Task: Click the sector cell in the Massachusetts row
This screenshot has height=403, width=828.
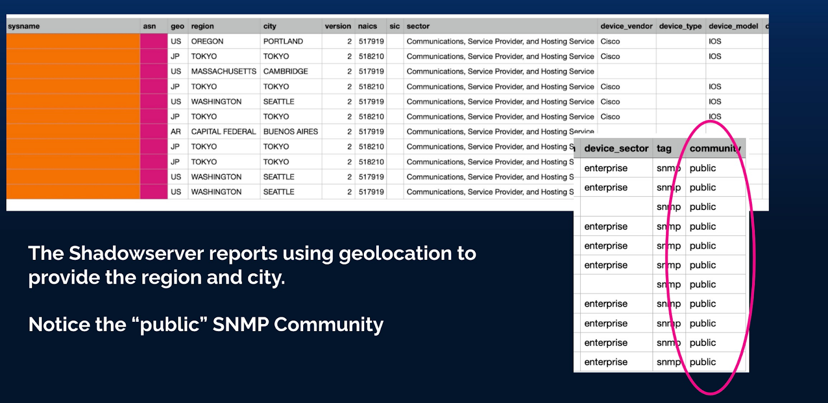Action: [500, 71]
